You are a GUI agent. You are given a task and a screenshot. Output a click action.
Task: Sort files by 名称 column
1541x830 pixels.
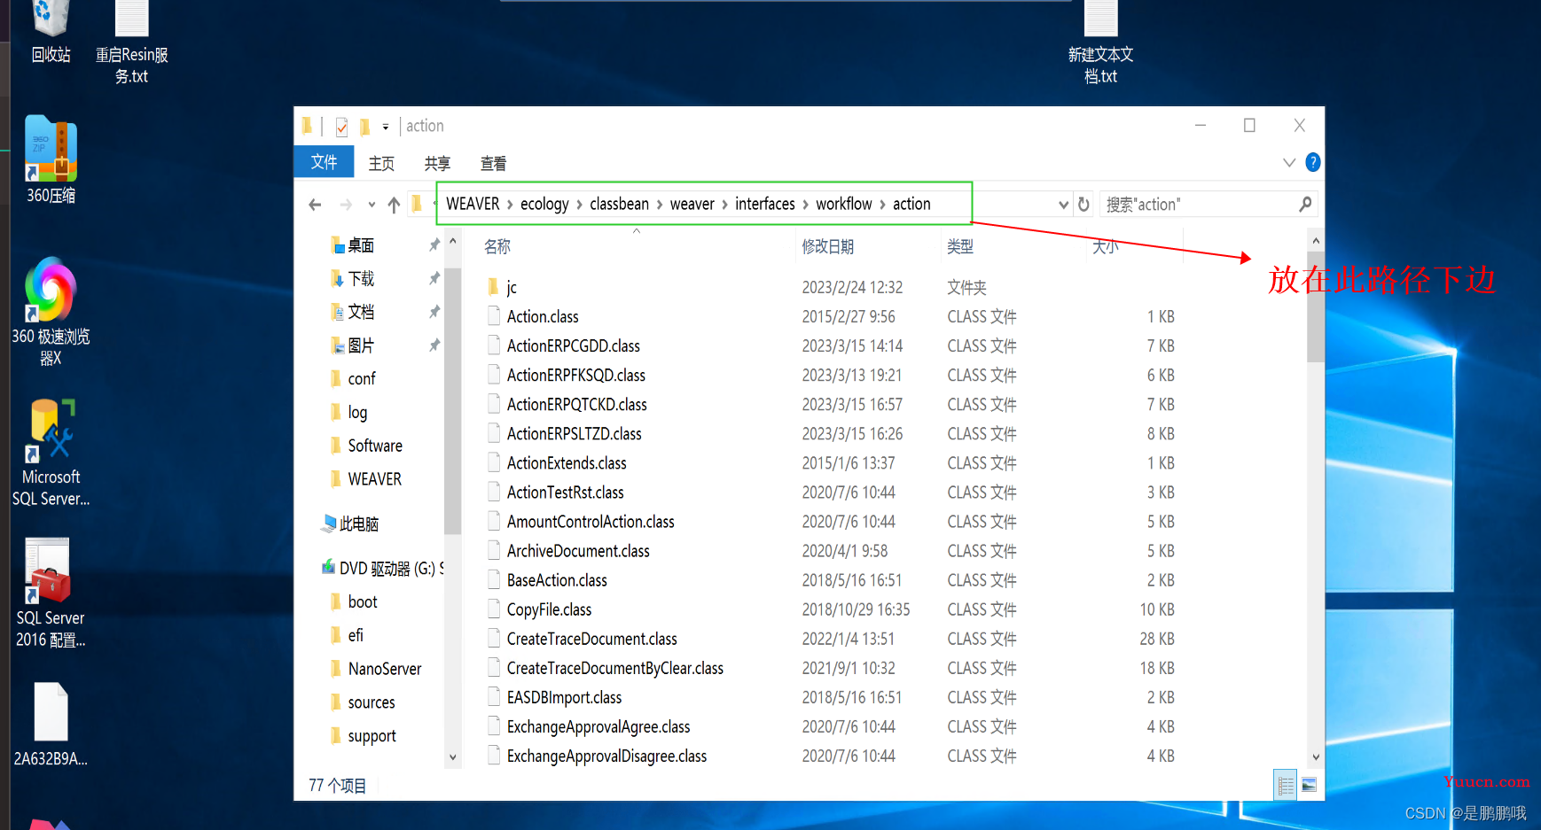pyautogui.click(x=497, y=246)
